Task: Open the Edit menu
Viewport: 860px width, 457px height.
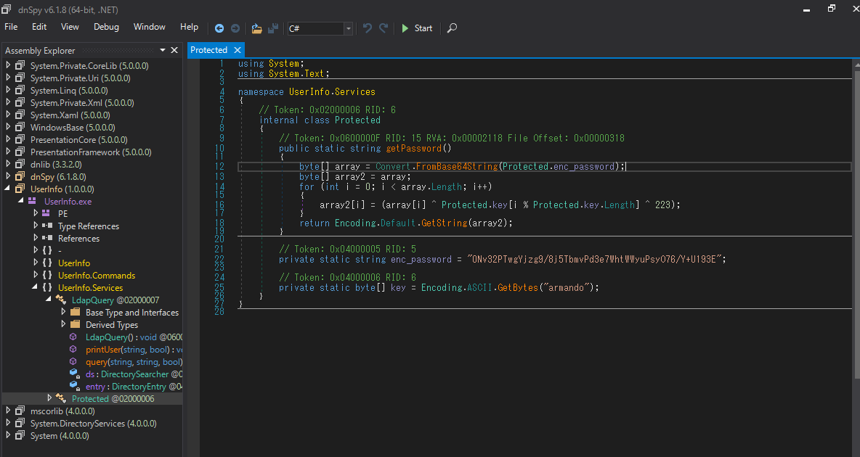Action: tap(39, 27)
